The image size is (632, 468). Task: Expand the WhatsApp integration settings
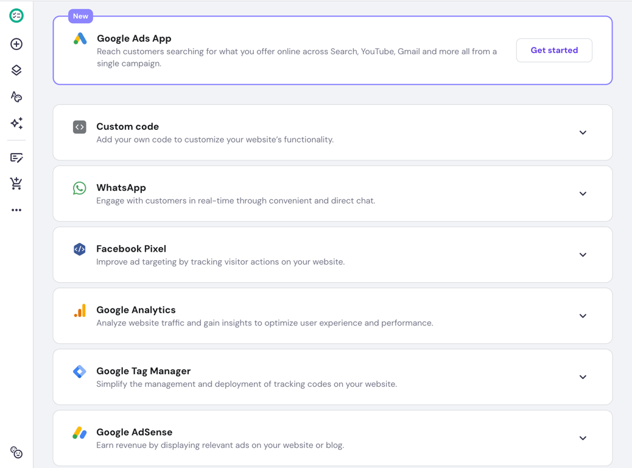pos(583,193)
